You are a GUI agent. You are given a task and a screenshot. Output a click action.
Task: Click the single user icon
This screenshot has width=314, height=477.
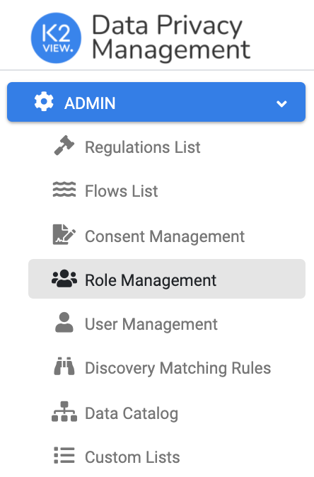pyautogui.click(x=64, y=322)
